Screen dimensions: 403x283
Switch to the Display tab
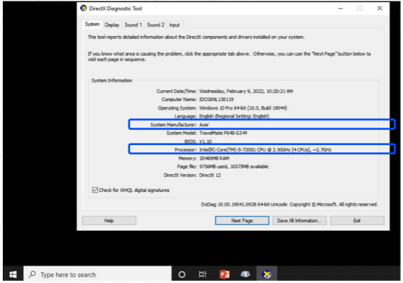coord(112,25)
